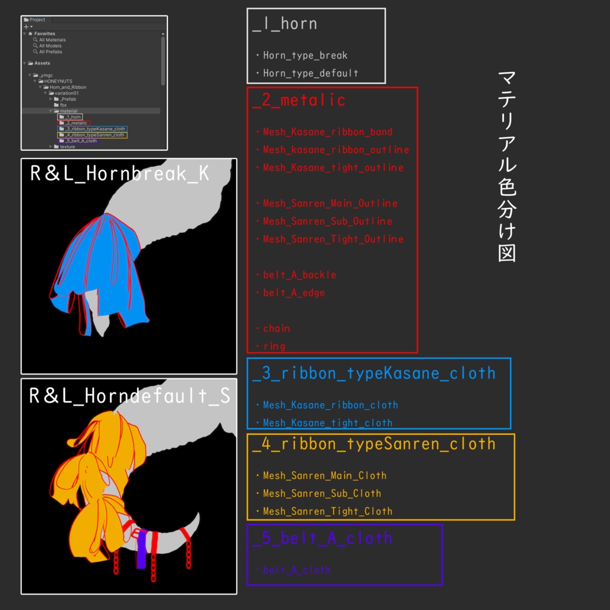Image resolution: width=610 pixels, height=610 pixels.
Task: Click the _2_metalic folder icon
Action: (x=62, y=123)
